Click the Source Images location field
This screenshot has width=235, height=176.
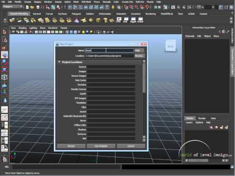coord(111,76)
